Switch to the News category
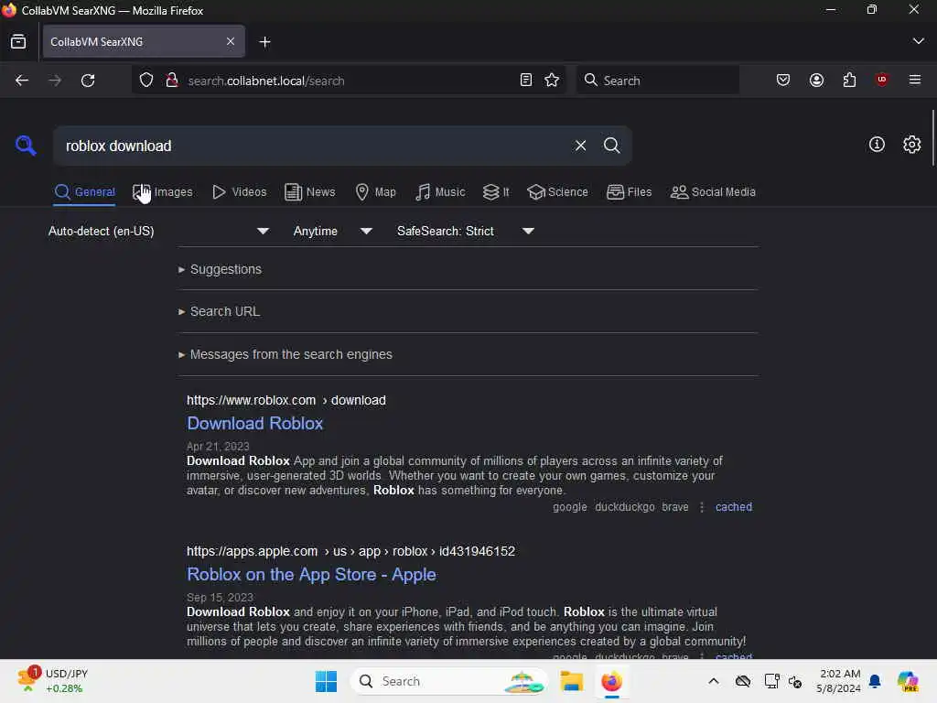The height and width of the screenshot is (703, 937). pos(309,192)
